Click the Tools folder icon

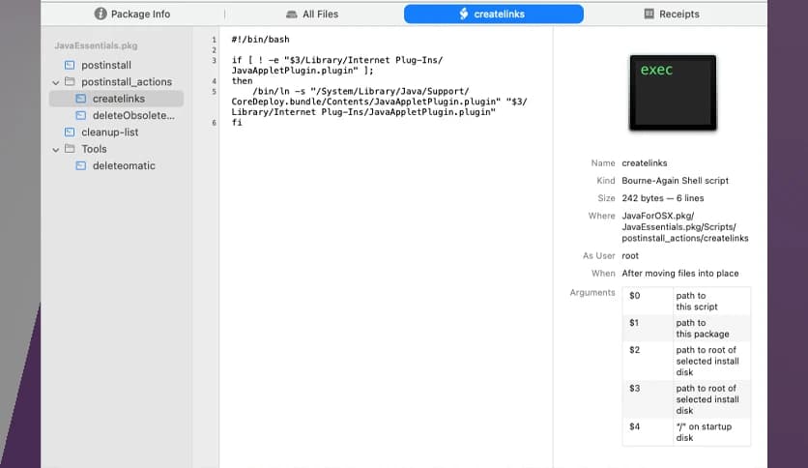(70, 149)
